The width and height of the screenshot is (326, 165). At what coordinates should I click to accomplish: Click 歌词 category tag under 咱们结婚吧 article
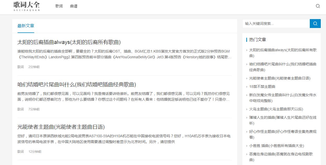point(21,109)
